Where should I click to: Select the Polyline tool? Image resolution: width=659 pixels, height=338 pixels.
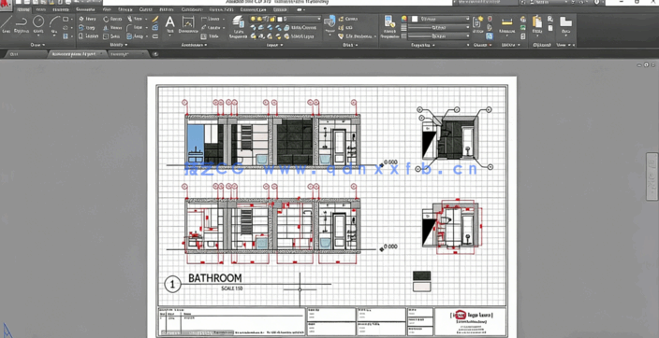click(22, 24)
